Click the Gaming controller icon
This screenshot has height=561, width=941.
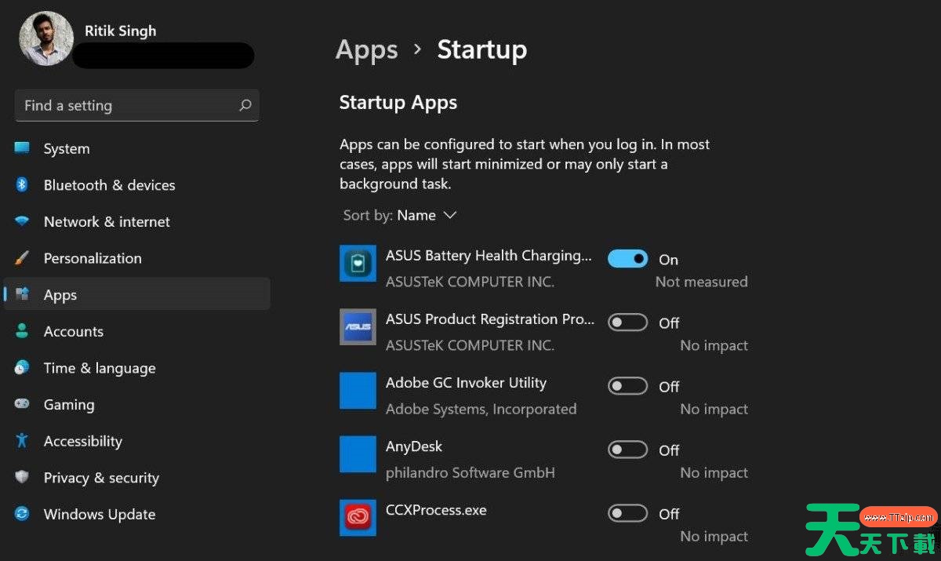22,404
